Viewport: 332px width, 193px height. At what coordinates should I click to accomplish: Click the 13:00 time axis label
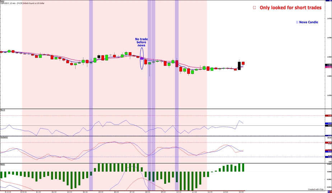[226, 192]
